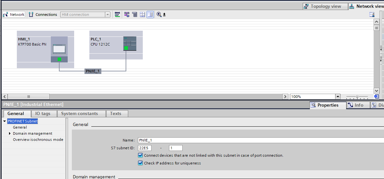Image resolution: width=384 pixels, height=179 pixels.
Task: Toggle the show address labels icon
Action: click(x=127, y=15)
